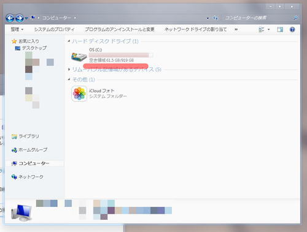Open the view options dropdown arrow
This screenshot has width=307, height=232.
(268, 29)
